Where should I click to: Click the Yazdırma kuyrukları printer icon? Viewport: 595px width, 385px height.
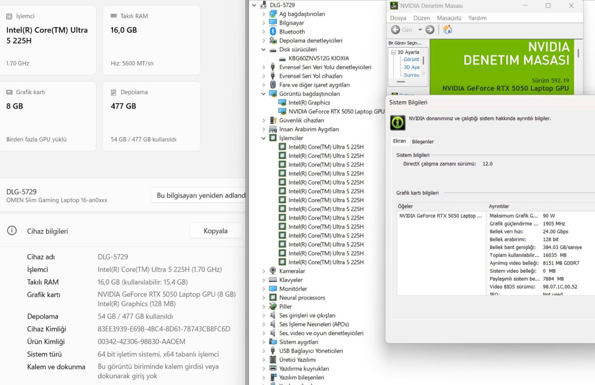click(x=273, y=369)
